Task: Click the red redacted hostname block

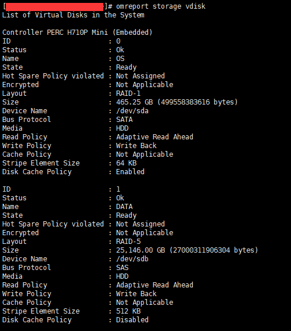Action: 55,6
